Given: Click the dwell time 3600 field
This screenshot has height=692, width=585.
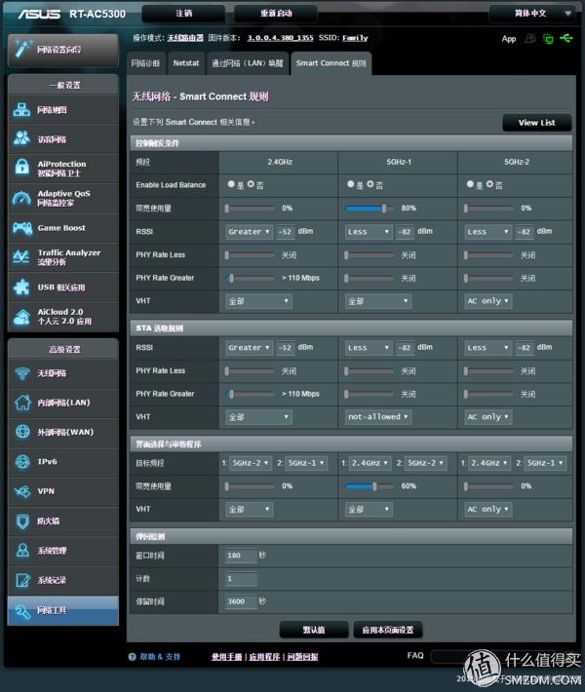Looking at the screenshot, I should 241,601.
